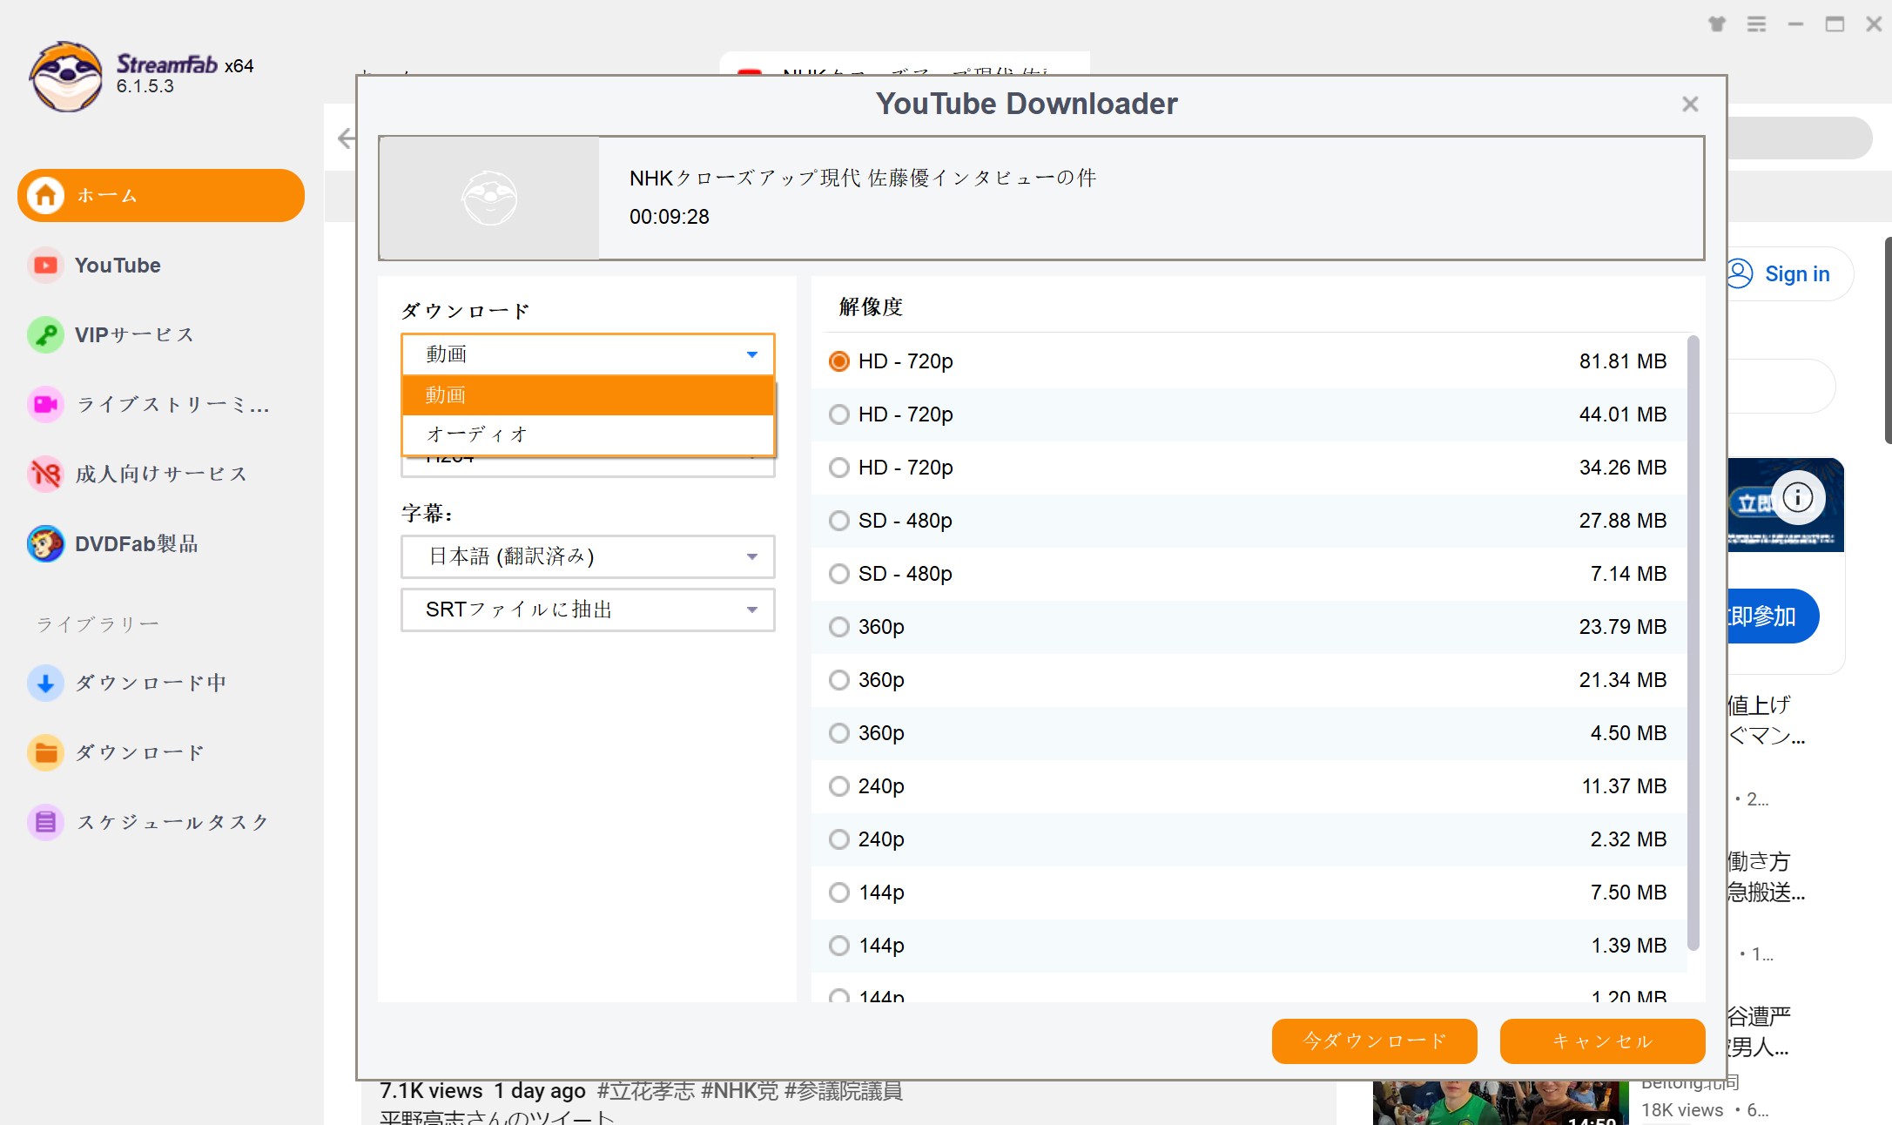Click the info icon on the ad
Image resolution: width=1892 pixels, height=1125 pixels.
click(x=1798, y=497)
